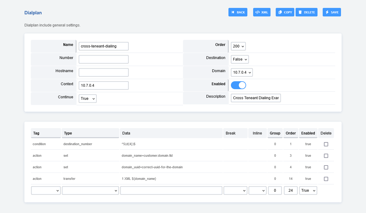The height and width of the screenshot is (213, 366).
Task: Click the new row Data text field
Action: [x=171, y=190]
